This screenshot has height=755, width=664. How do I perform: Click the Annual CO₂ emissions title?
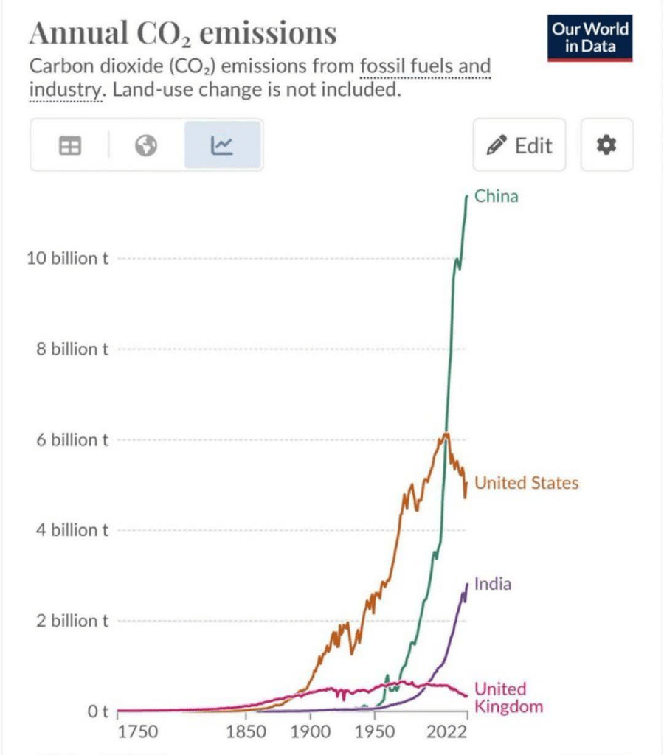coord(182,33)
